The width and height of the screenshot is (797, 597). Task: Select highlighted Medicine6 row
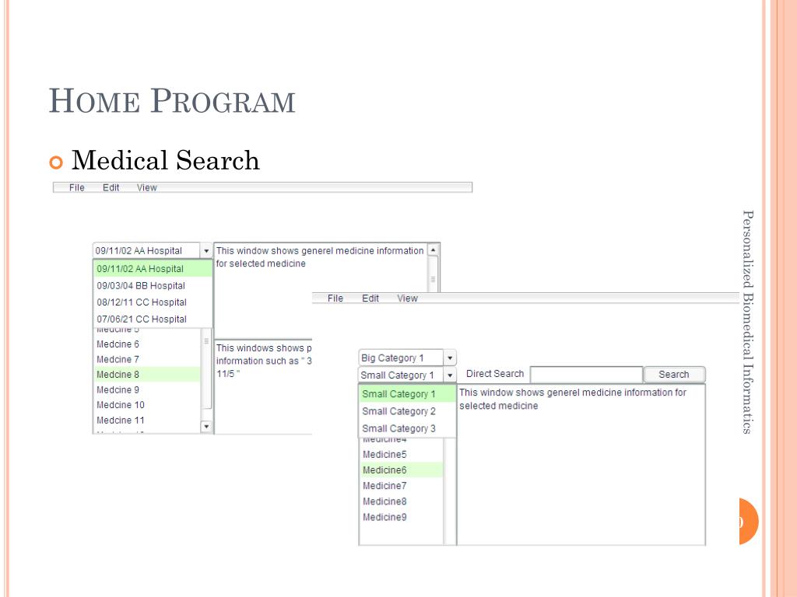(x=402, y=470)
